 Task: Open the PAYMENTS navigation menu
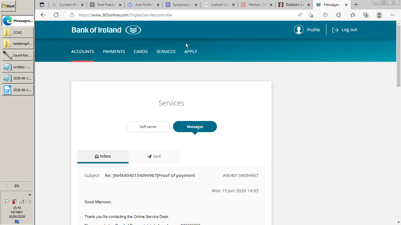click(114, 52)
